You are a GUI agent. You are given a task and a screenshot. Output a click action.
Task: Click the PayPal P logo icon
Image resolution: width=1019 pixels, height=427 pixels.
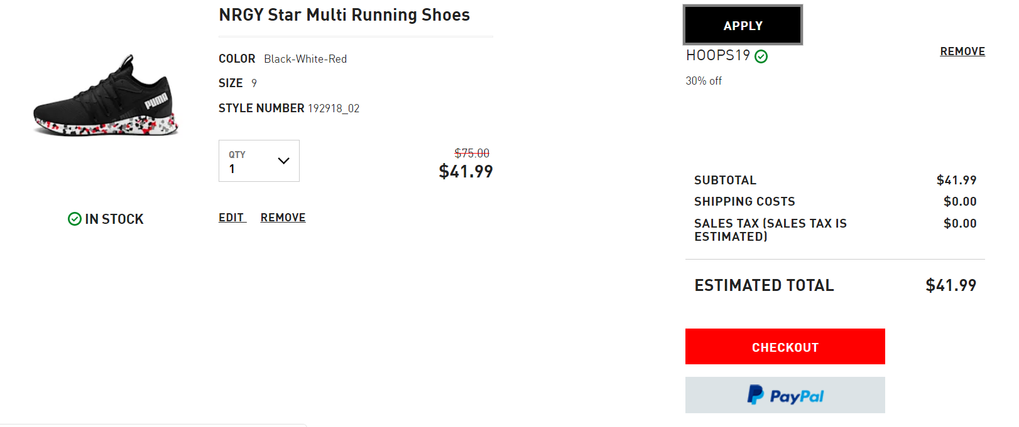(x=755, y=394)
